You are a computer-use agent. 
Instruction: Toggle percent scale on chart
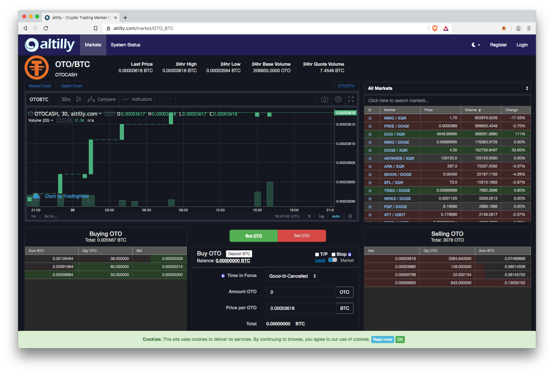point(309,216)
